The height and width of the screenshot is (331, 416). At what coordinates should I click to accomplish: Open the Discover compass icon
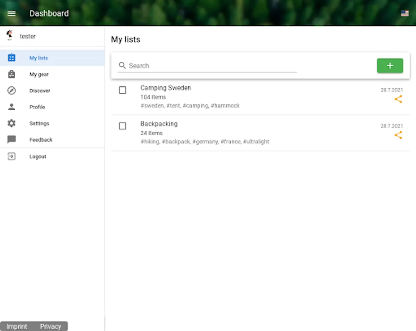tap(11, 90)
